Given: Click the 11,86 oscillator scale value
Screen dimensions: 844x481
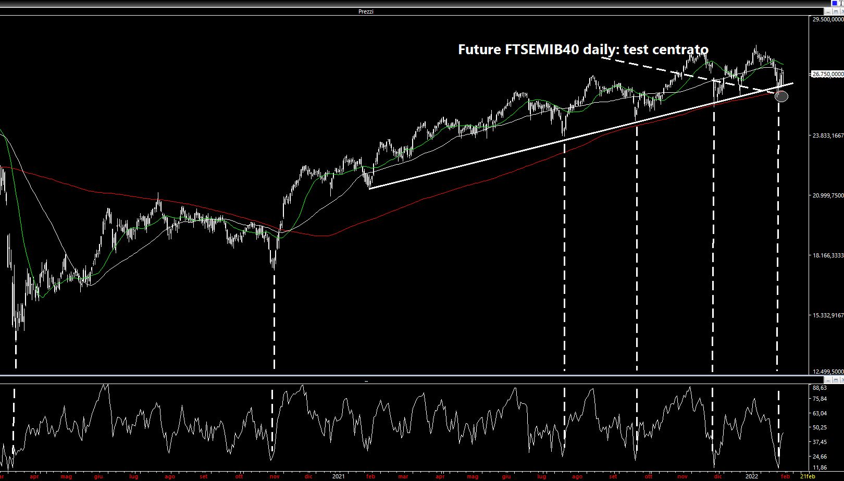Looking at the screenshot, I should [820, 468].
